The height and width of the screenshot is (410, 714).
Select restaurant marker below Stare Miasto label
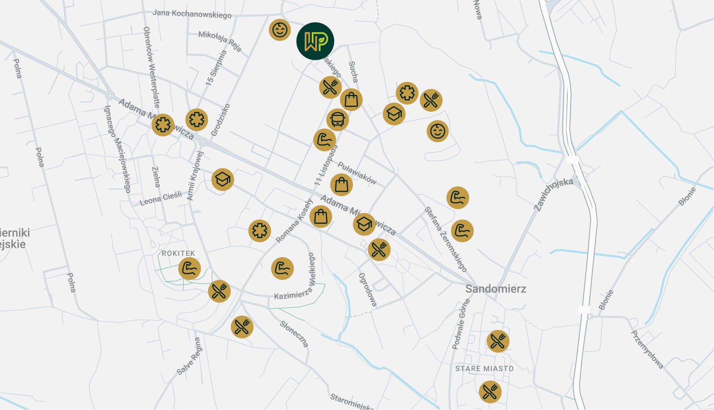[490, 392]
